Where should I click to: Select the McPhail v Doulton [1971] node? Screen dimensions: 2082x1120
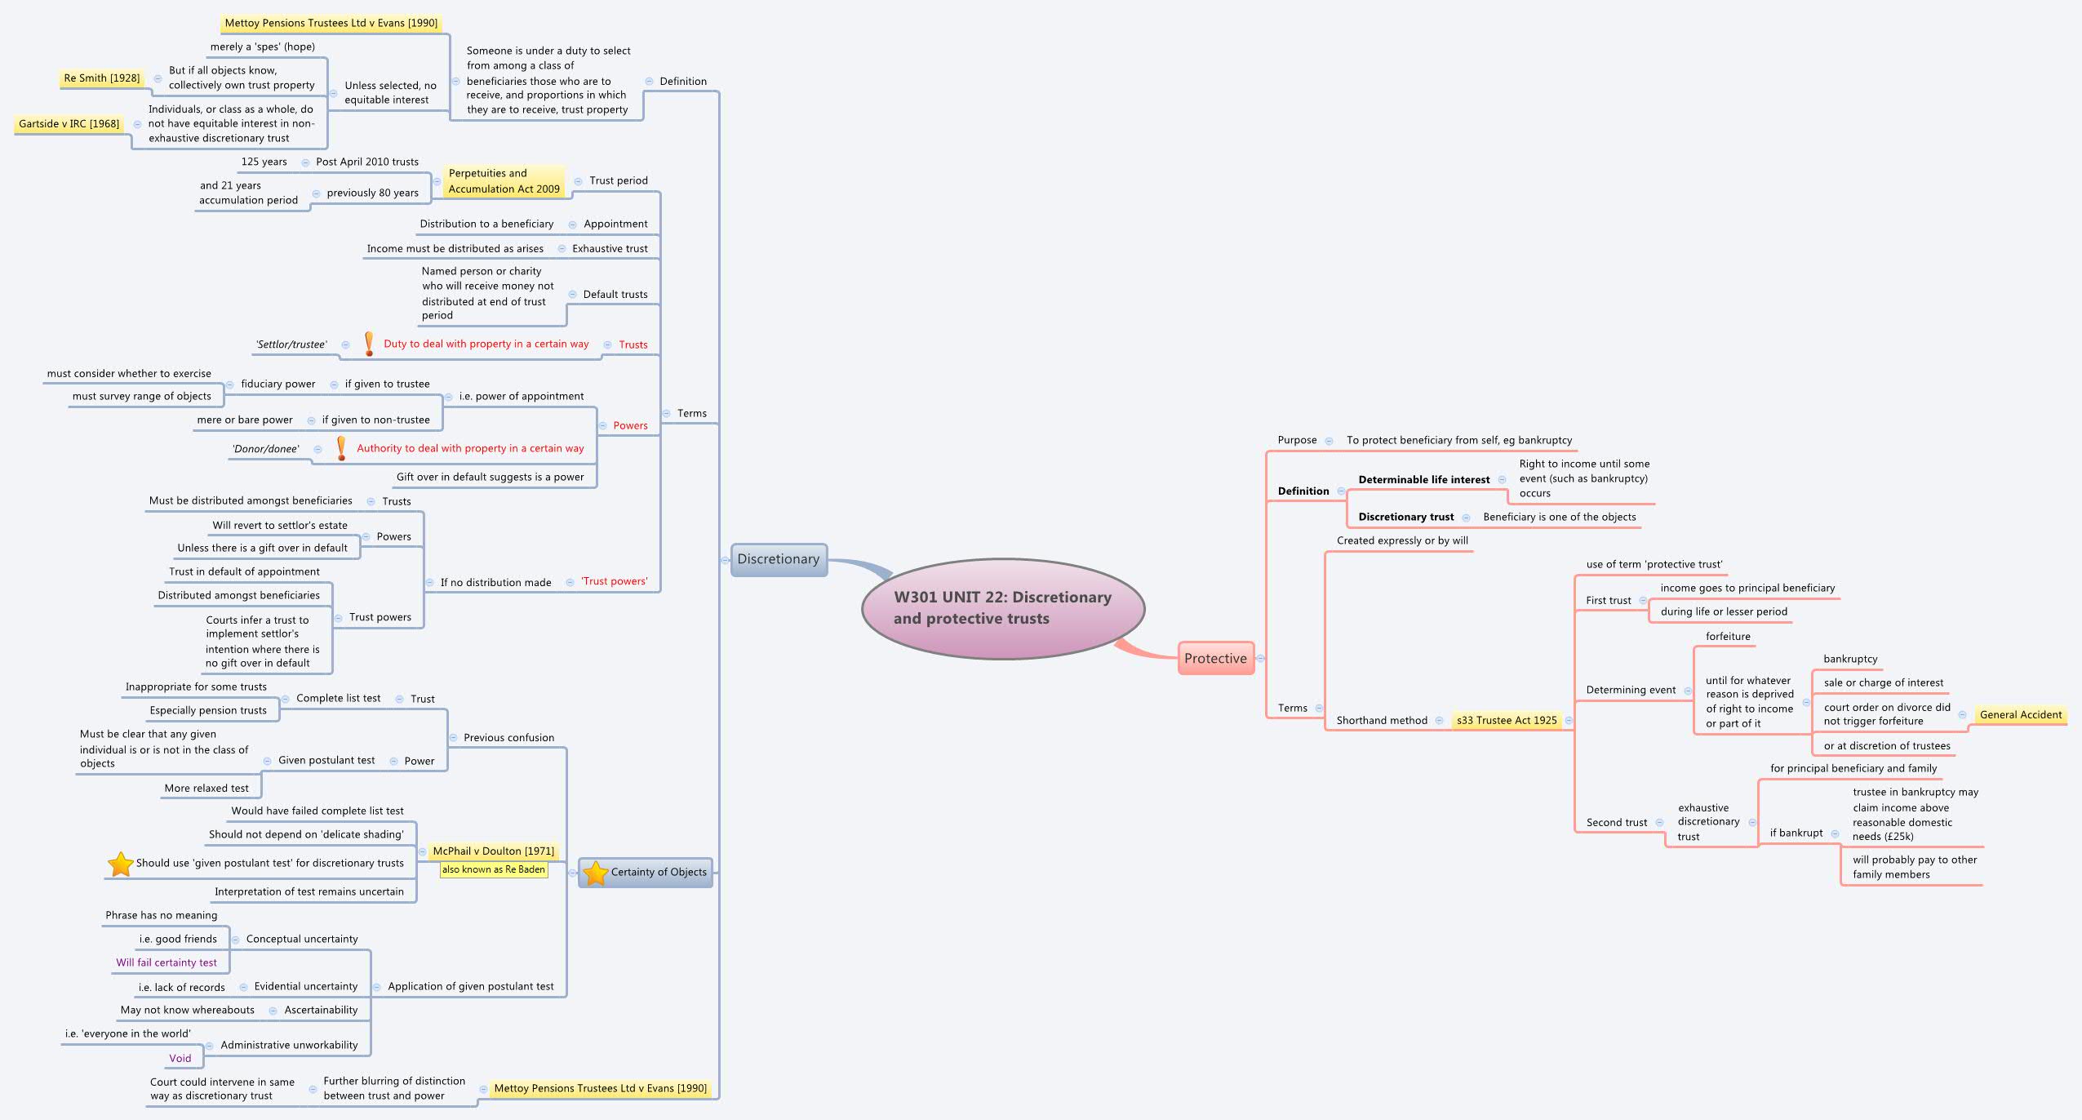494,851
